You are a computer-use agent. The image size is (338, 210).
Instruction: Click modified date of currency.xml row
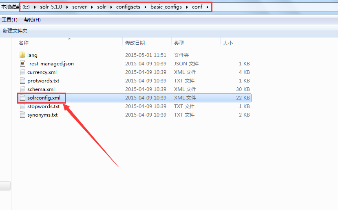pos(146,72)
